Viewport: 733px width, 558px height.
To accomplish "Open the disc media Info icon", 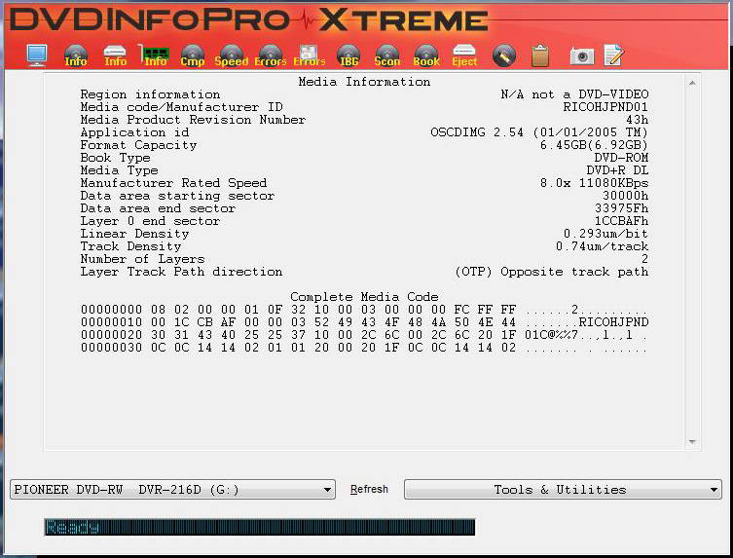I will (76, 56).
